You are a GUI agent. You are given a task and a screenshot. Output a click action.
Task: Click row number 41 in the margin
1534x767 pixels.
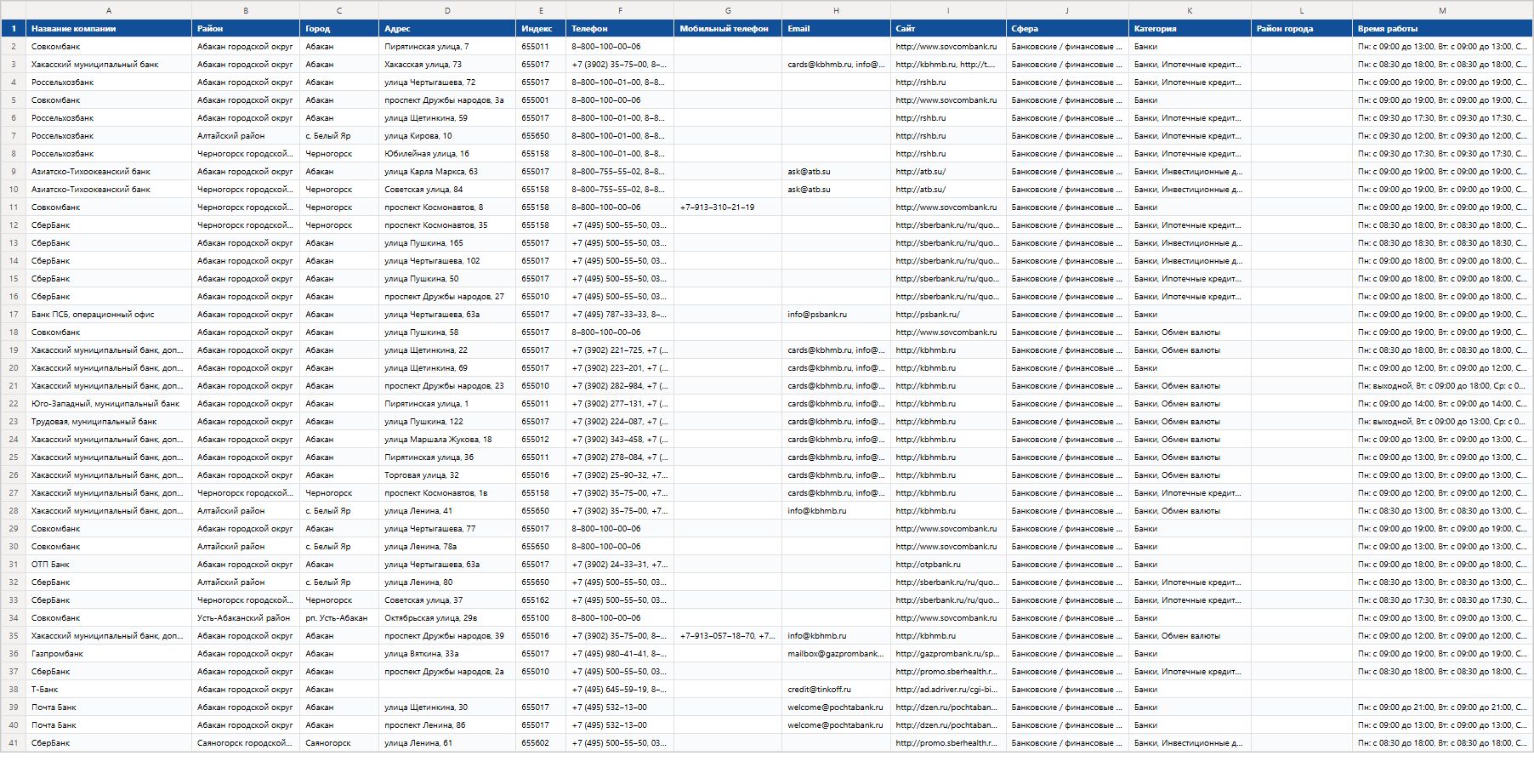pos(13,743)
